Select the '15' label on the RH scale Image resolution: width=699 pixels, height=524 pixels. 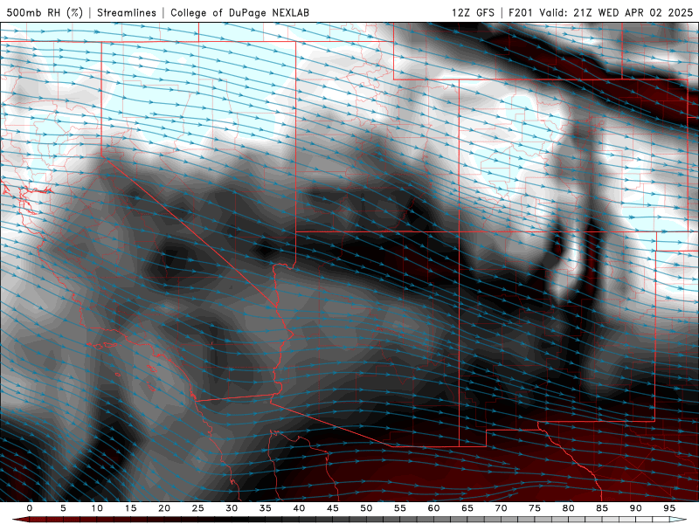[x=130, y=508]
